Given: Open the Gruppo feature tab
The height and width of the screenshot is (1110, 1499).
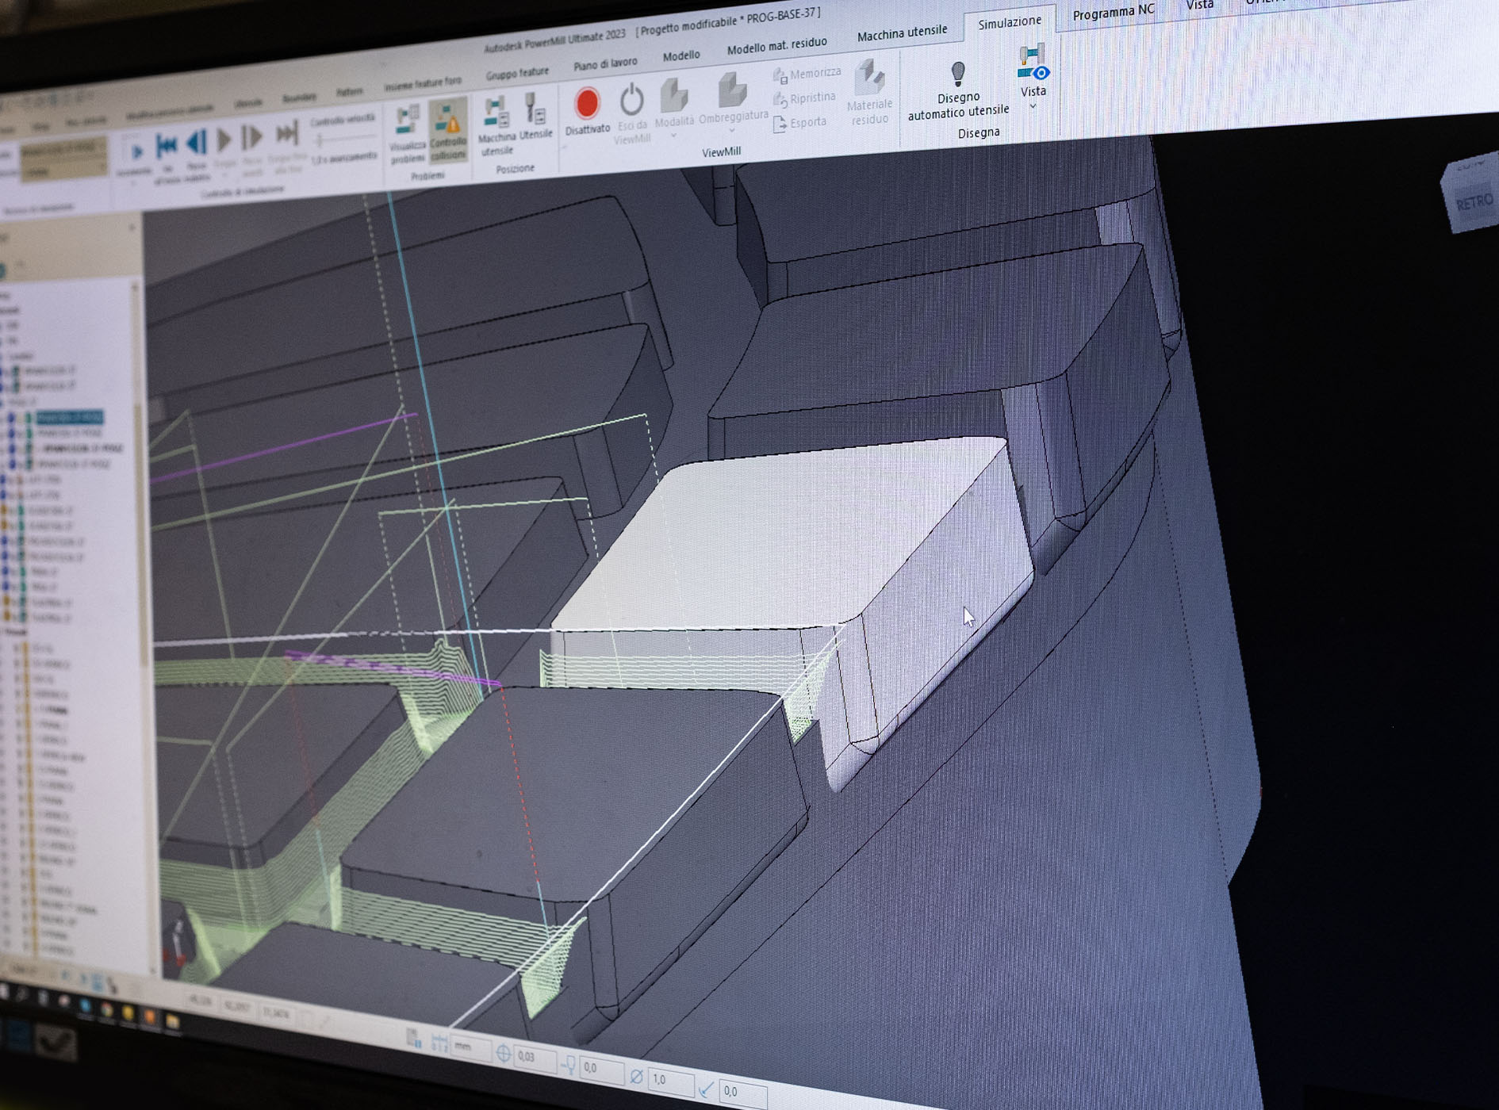Looking at the screenshot, I should point(517,74).
